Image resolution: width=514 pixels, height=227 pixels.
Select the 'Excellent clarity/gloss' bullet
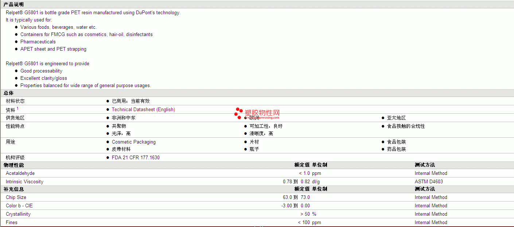tap(44, 78)
